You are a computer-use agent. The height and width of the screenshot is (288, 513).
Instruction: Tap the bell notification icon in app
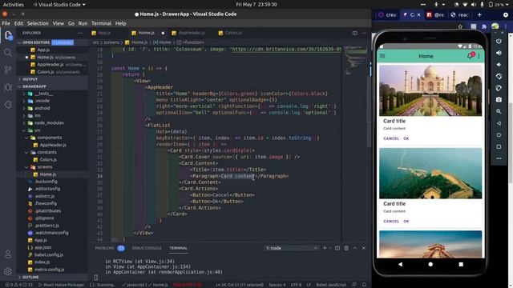471,56
